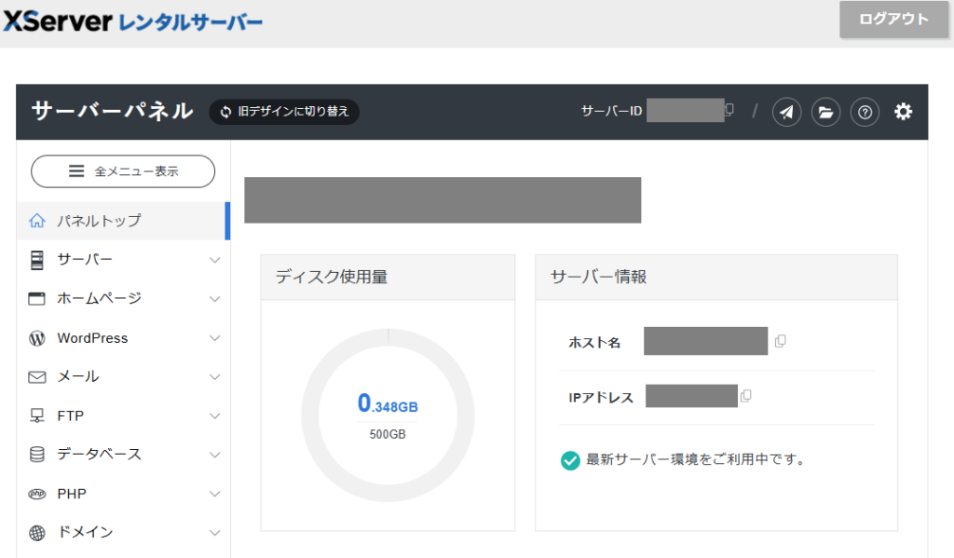Switch to old design (旧デザインに切り替え)
The image size is (954, 558).
click(x=284, y=112)
